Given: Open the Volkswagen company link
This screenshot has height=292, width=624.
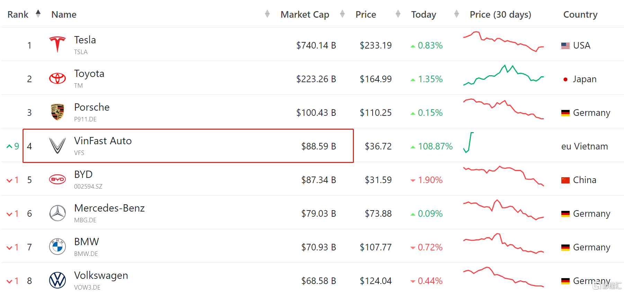Looking at the screenshot, I should [x=101, y=275].
